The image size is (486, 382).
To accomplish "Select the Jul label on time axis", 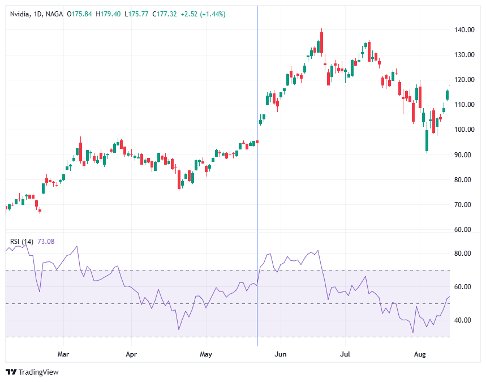I will 345,354.
